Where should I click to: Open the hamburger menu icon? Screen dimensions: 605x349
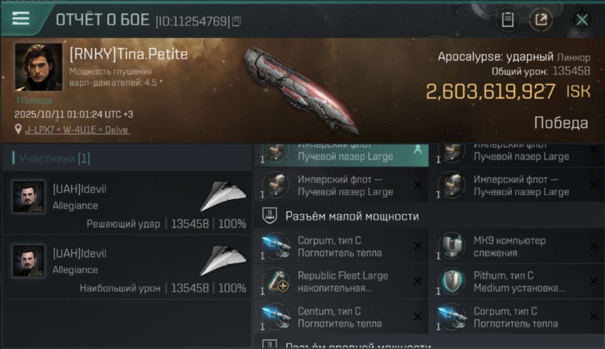tap(21, 19)
